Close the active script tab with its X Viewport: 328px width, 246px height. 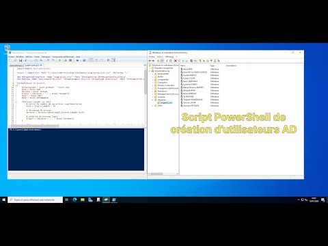point(41,65)
